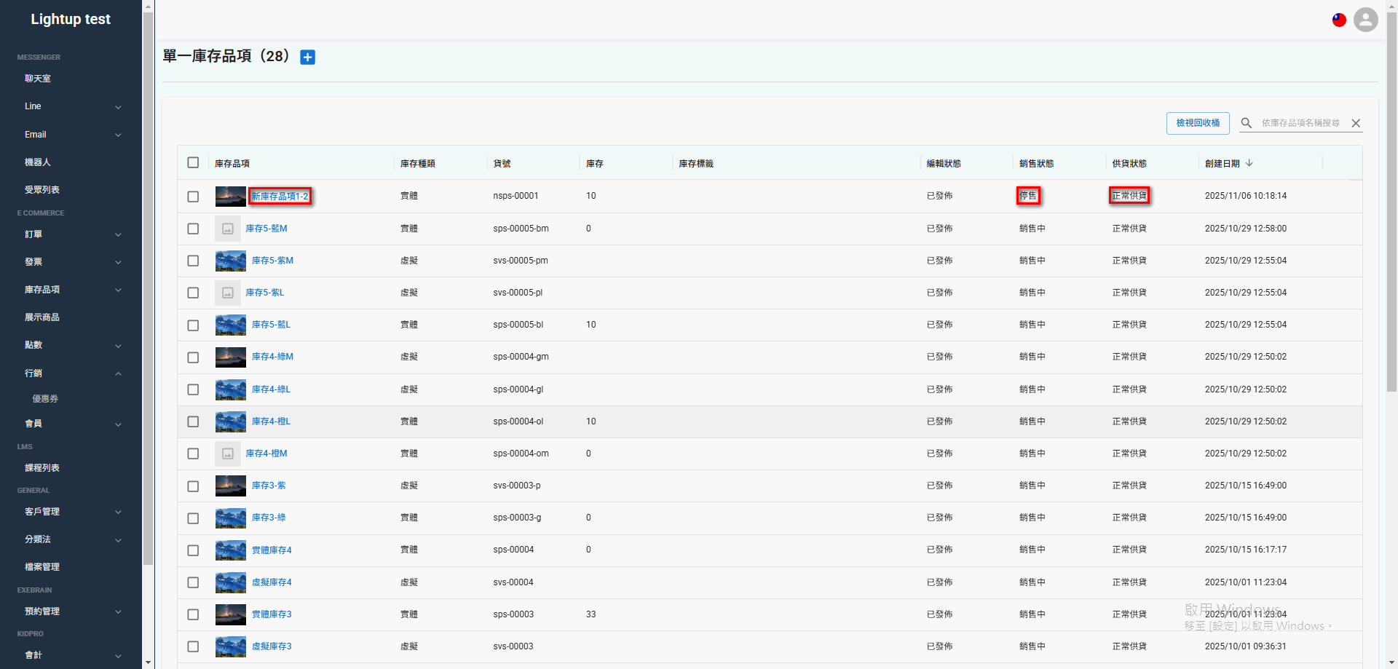Clear the search with the X icon
This screenshot has width=1398, height=669.
(1356, 123)
